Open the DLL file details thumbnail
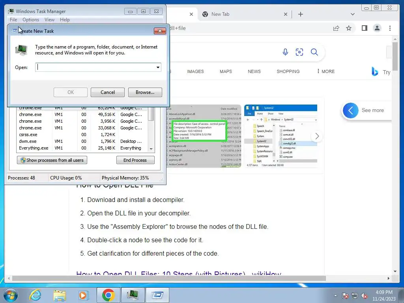 pyautogui.click(x=204, y=136)
